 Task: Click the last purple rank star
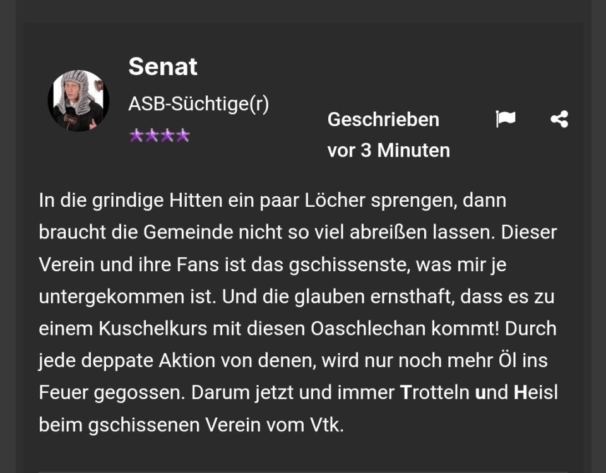(x=182, y=136)
